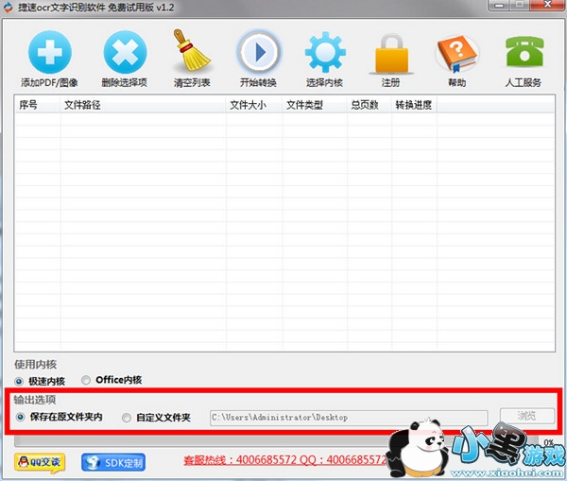Select the 极速内核 radio button
Image resolution: width=567 pixels, height=481 pixels.
tap(19, 381)
